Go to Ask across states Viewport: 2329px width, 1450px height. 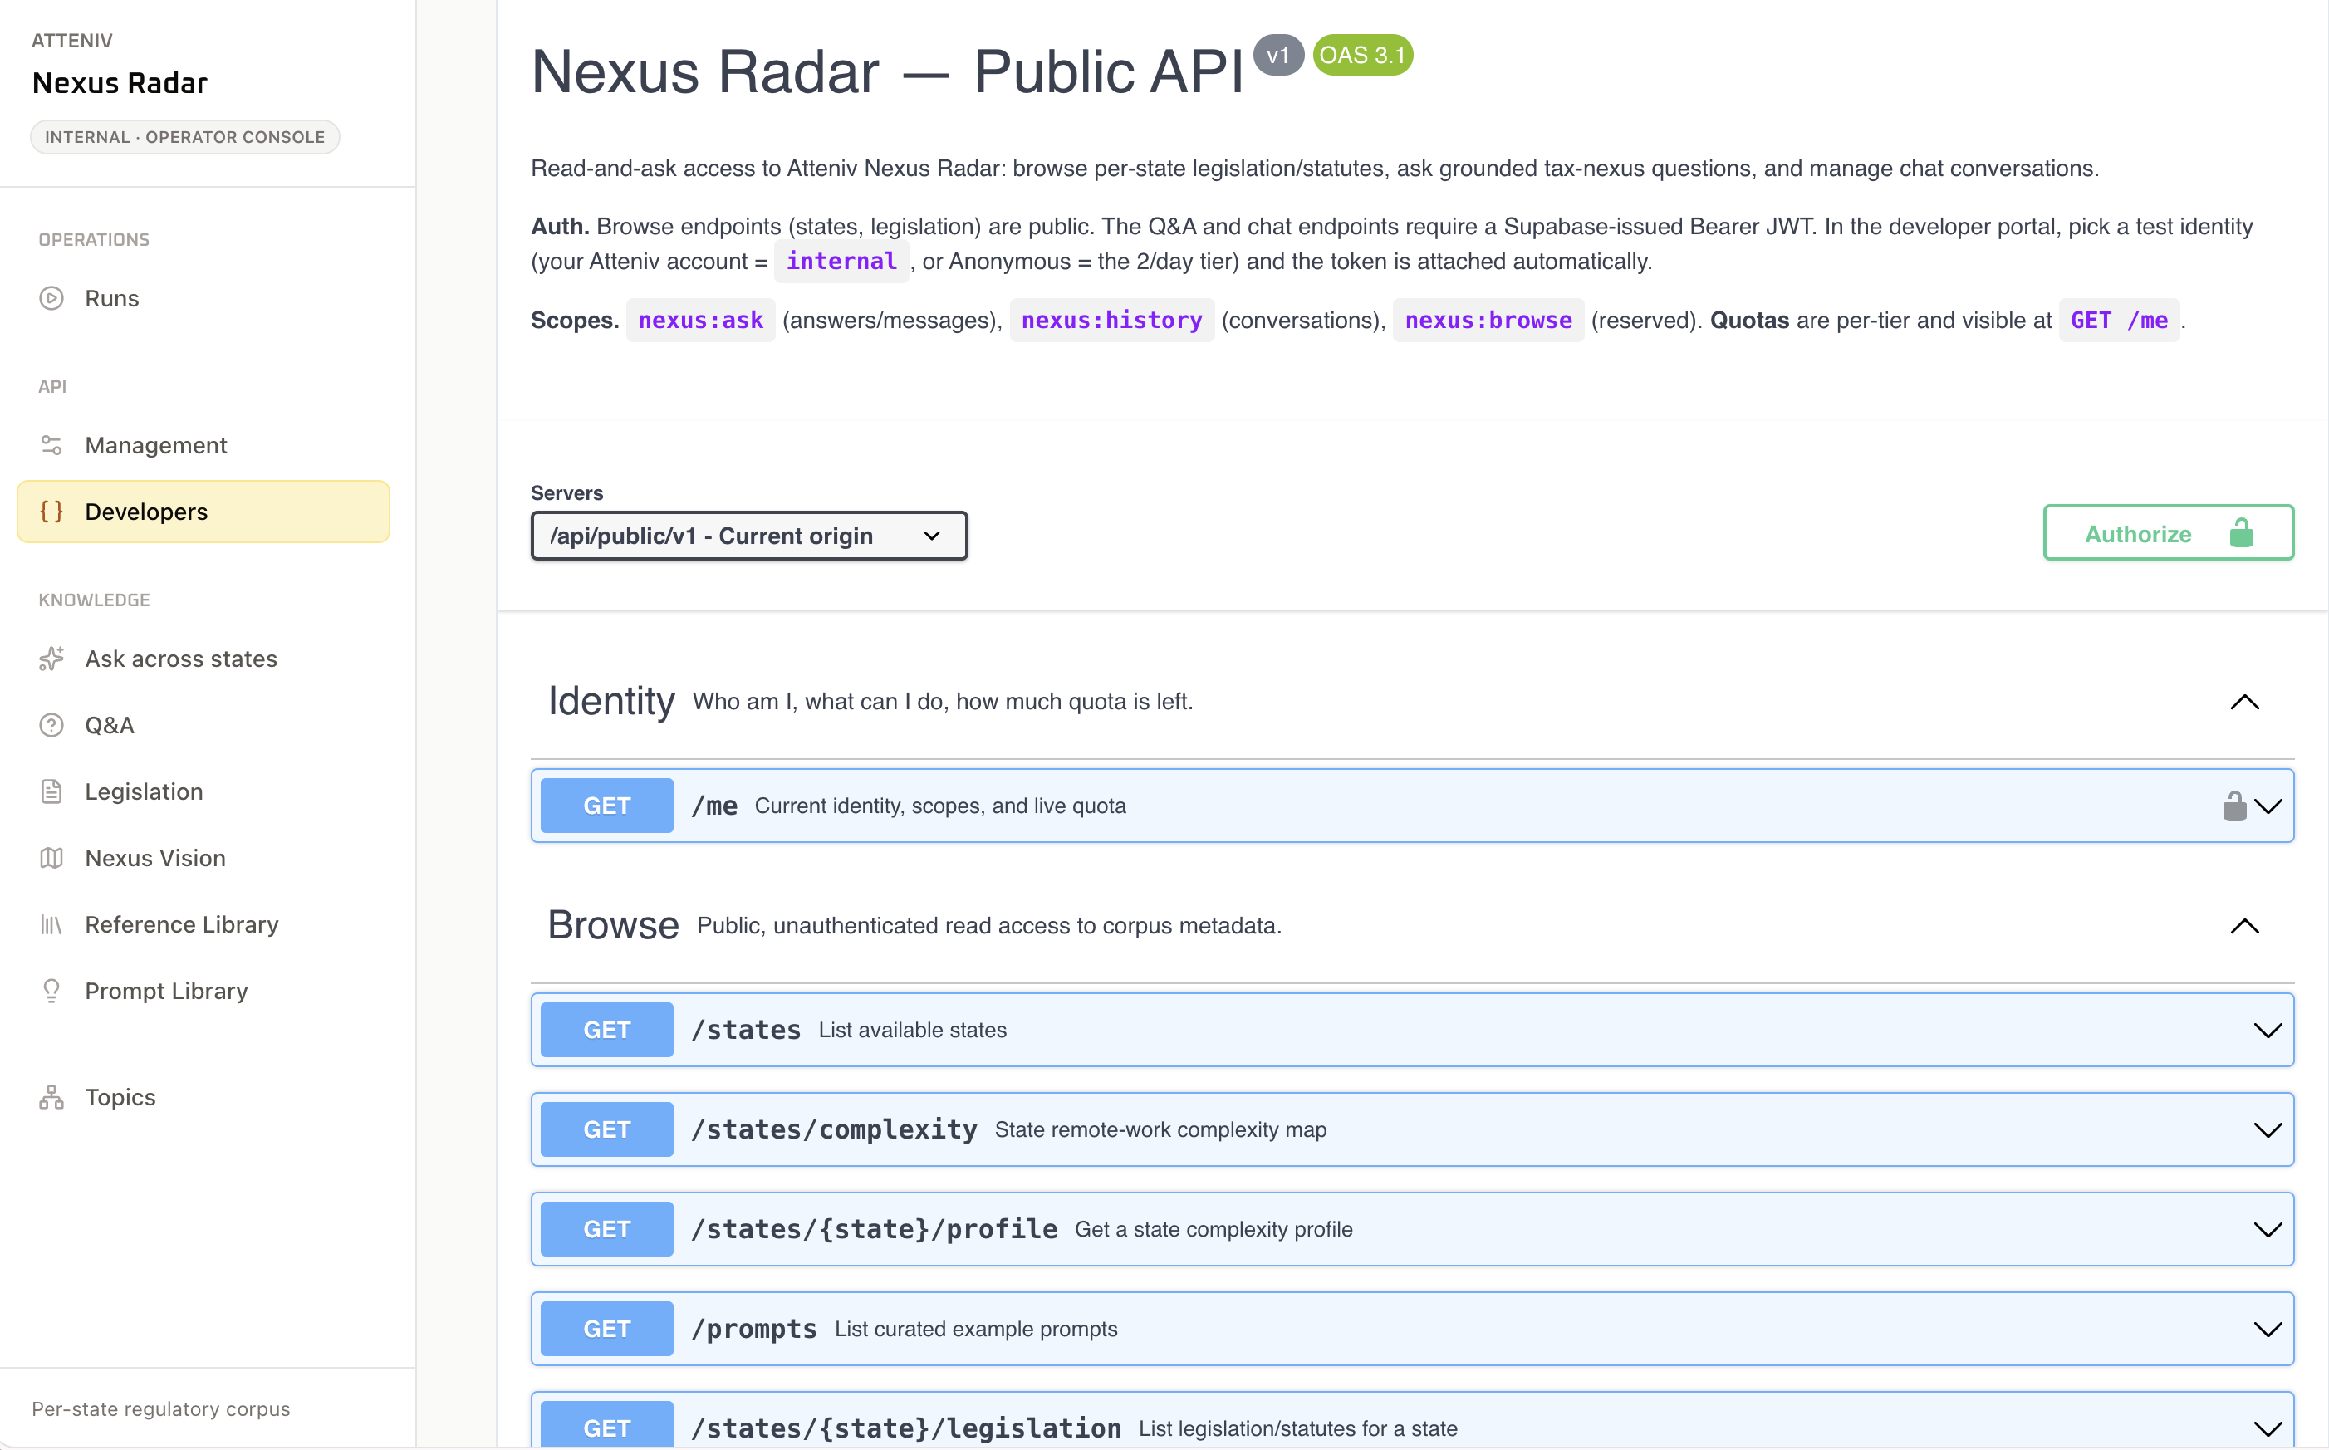[203, 659]
